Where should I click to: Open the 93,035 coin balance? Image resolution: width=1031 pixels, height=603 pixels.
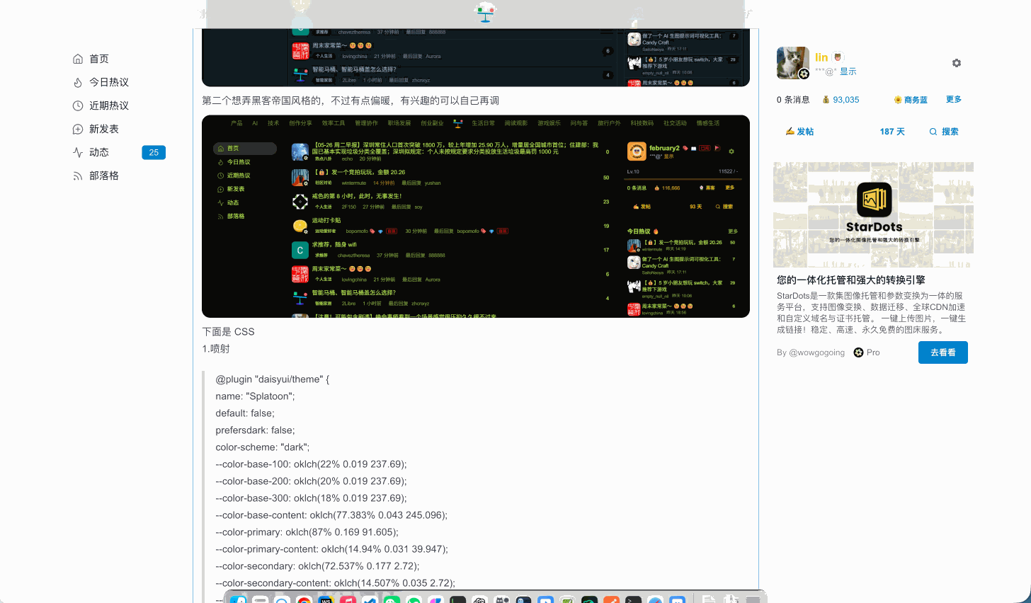coord(846,100)
